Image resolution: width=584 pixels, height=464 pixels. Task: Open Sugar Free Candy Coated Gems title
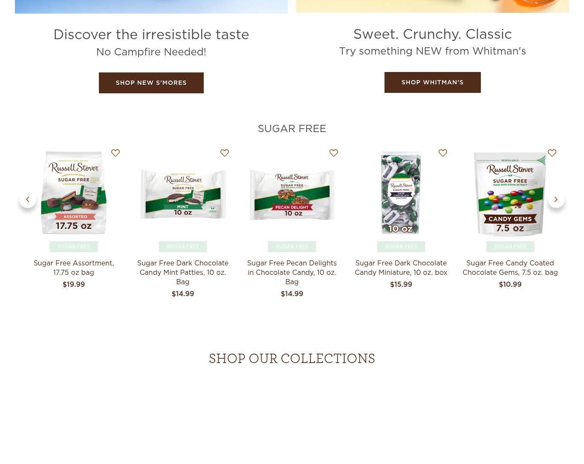(510, 268)
